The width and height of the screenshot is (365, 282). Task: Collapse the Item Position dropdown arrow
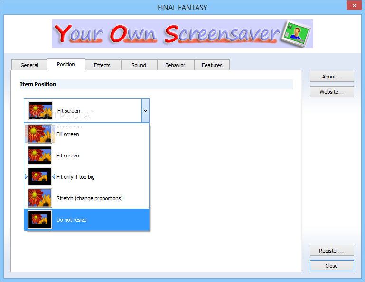146,110
